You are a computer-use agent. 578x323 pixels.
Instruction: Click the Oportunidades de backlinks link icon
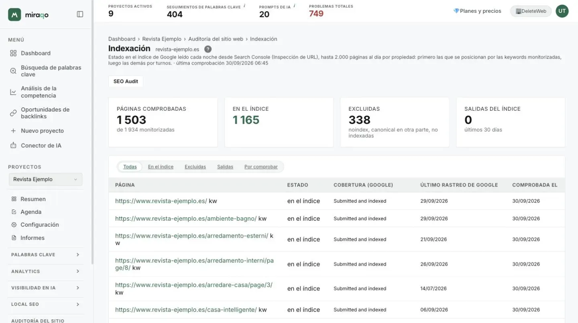tap(13, 113)
